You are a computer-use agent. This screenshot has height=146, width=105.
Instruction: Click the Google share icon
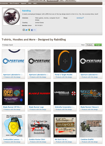coord(29,30)
